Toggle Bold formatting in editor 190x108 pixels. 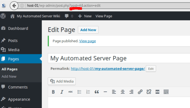click(x=53, y=92)
